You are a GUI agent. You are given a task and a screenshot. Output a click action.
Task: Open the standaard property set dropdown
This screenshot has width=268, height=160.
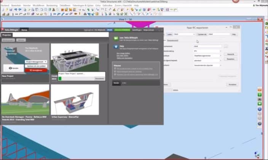207,61
